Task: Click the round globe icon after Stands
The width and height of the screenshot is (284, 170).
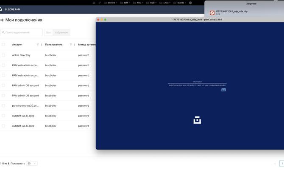Action: click(x=190, y=3)
